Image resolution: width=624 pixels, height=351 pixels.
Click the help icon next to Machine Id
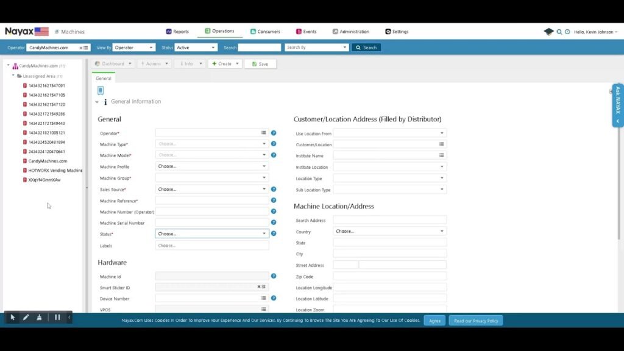(x=274, y=276)
